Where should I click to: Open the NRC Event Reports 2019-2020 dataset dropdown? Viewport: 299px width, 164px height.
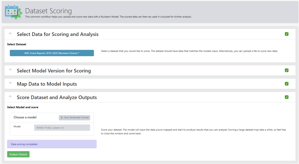coord(52,53)
